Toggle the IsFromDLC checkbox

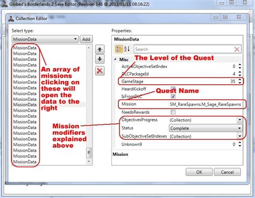tap(173, 96)
